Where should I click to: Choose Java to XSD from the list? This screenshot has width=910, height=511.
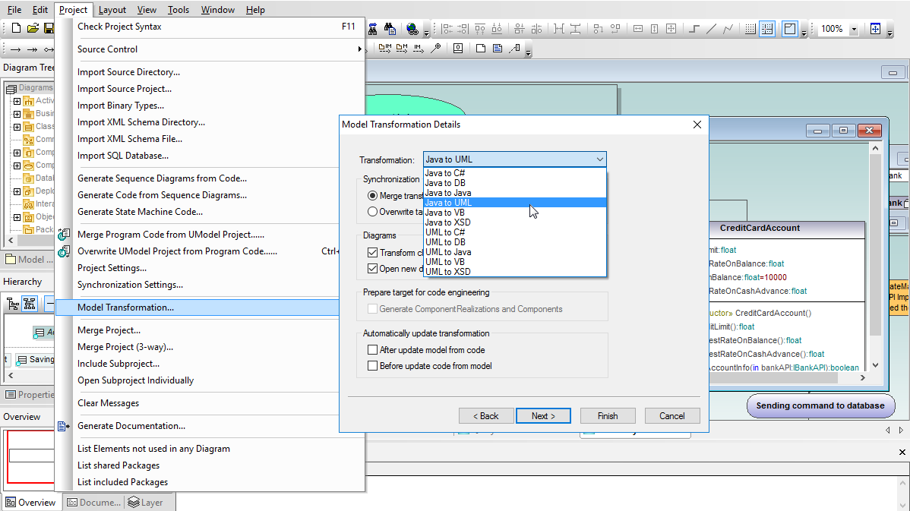click(515, 222)
